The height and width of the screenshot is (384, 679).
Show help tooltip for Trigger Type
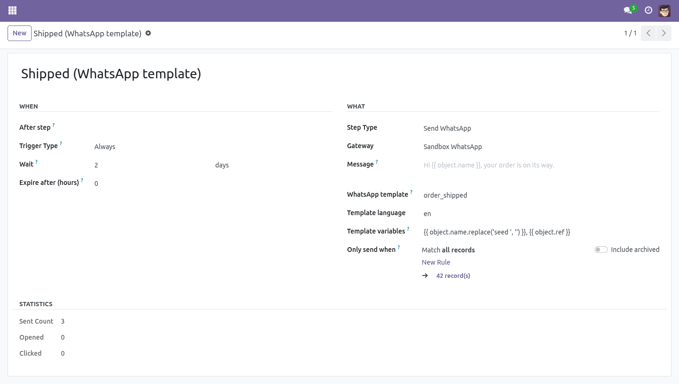pyautogui.click(x=61, y=143)
